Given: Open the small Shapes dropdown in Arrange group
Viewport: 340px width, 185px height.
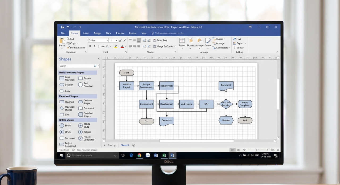Looking at the screenshot, I should point(224,39).
